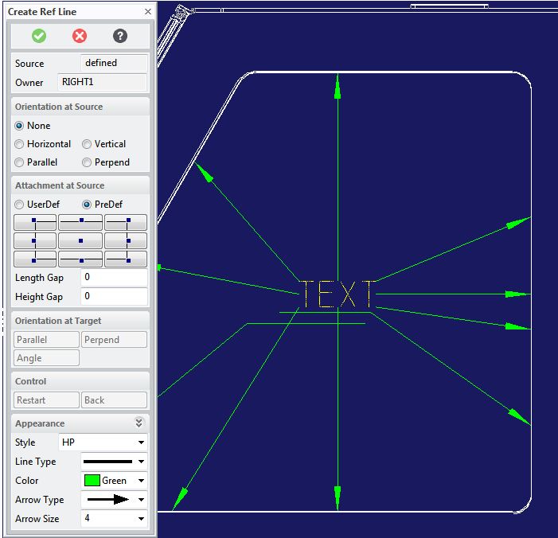Open help via the question mark icon
Screen dimensions: 558x538
point(119,36)
